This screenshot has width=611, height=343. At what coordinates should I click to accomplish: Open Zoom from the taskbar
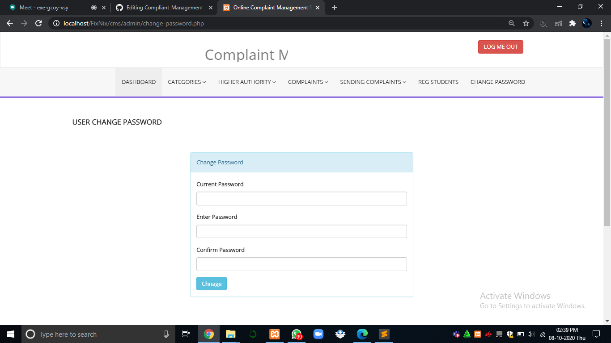318,334
